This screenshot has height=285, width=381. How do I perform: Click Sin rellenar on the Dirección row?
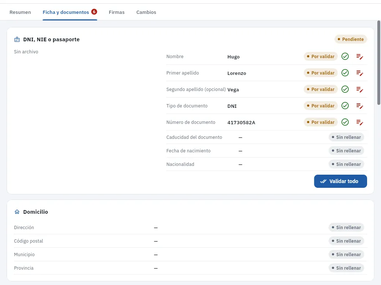[x=346, y=228]
